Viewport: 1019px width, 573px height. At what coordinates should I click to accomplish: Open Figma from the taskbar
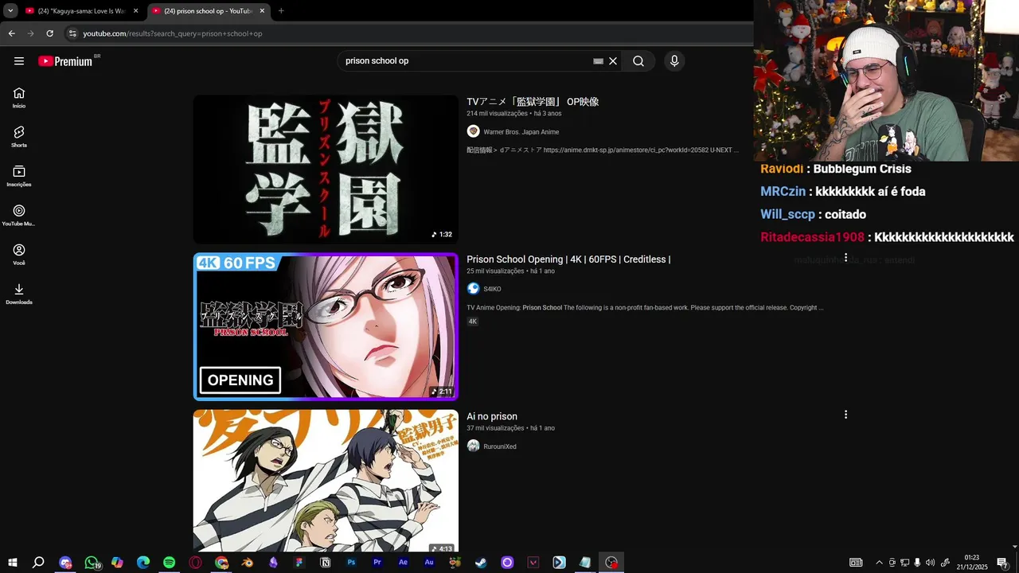coord(299,563)
